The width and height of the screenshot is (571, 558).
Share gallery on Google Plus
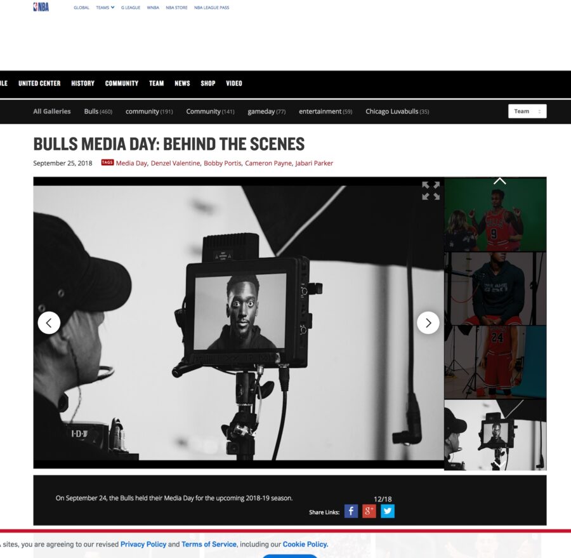pyautogui.click(x=369, y=511)
